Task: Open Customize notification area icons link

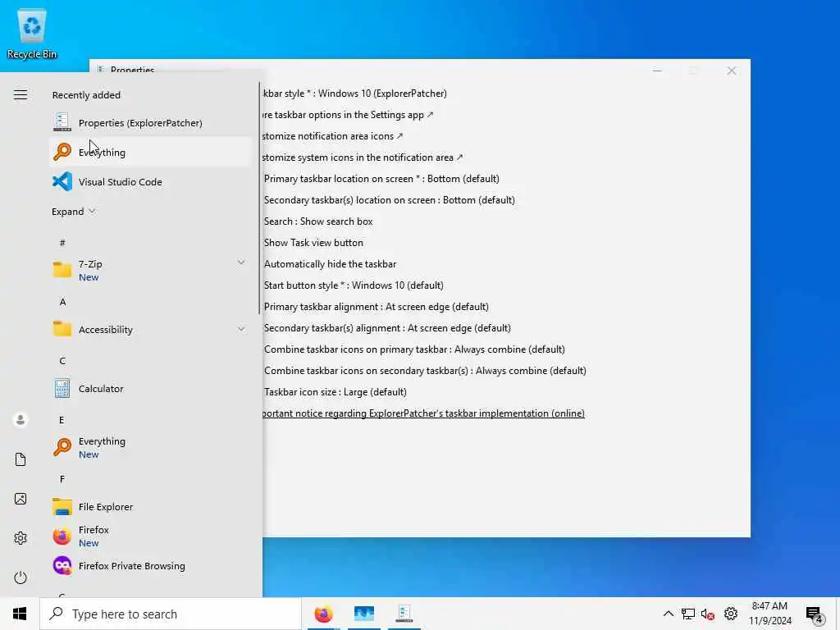Action: pos(333,136)
